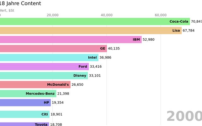Click the orange Lisa bar
202x126 pixels.
click(x=91, y=31)
